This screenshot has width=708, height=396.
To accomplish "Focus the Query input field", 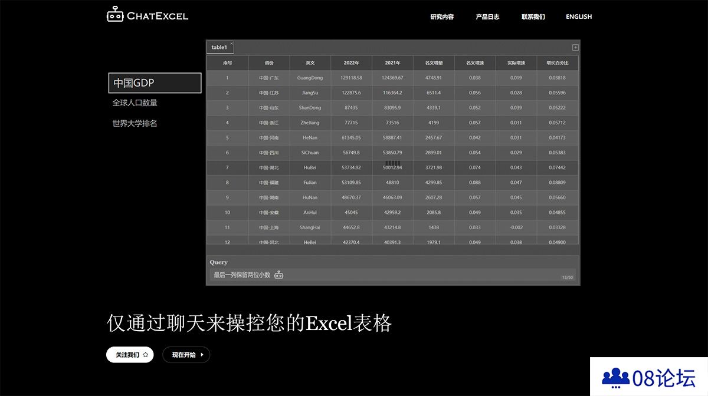I will click(392, 275).
